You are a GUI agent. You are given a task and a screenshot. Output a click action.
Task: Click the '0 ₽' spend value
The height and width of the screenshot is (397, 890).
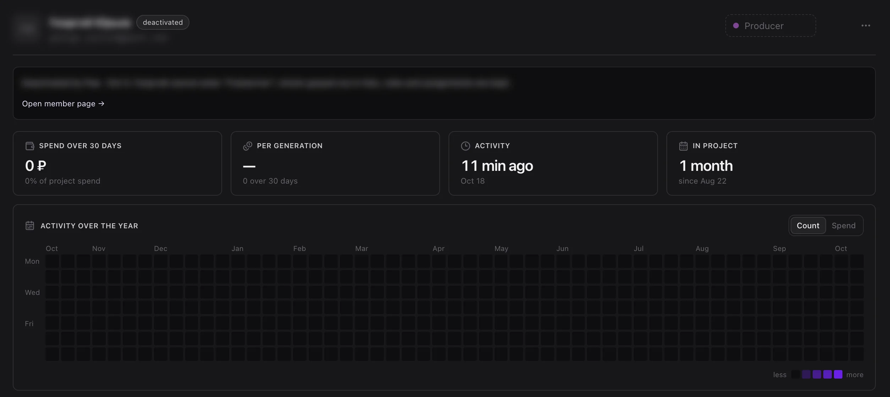pyautogui.click(x=35, y=166)
